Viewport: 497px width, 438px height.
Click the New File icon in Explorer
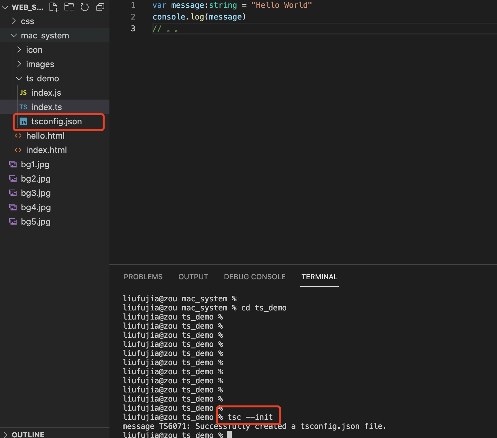(x=53, y=7)
